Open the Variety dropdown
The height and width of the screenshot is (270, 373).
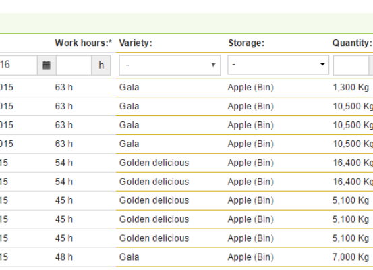(x=170, y=65)
